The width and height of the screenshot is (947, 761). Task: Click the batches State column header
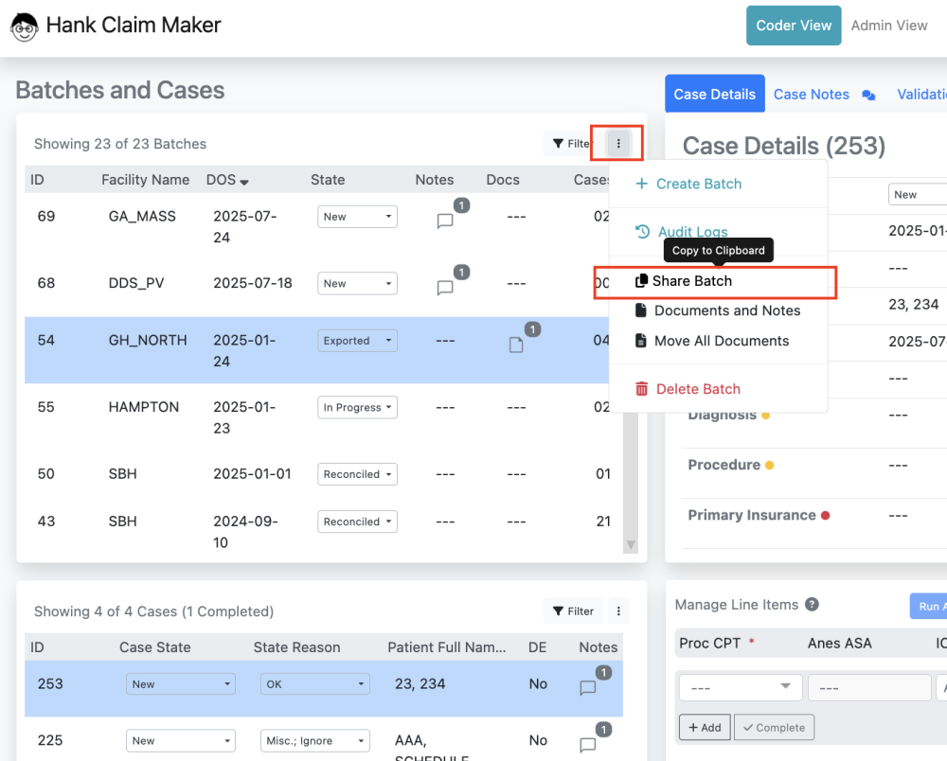(x=328, y=179)
